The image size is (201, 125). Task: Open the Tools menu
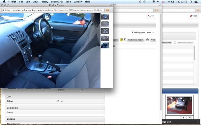(x=68, y=2)
